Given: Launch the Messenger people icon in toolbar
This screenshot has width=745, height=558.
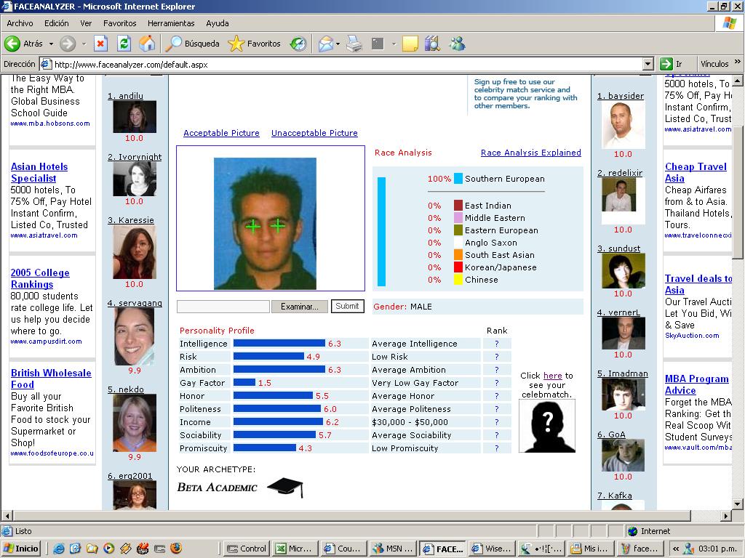Looking at the screenshot, I should pos(457,44).
